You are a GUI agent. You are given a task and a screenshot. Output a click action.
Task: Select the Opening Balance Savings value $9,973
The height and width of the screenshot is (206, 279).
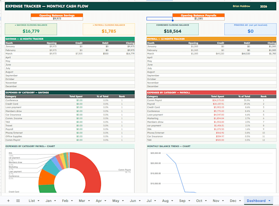click(57, 19)
